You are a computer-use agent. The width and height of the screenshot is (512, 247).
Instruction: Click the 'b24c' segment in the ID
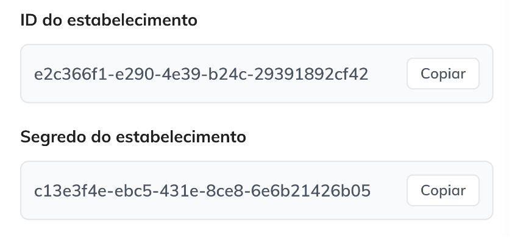(227, 74)
